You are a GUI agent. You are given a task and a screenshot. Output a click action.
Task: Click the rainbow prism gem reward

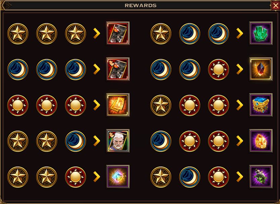click(x=118, y=177)
